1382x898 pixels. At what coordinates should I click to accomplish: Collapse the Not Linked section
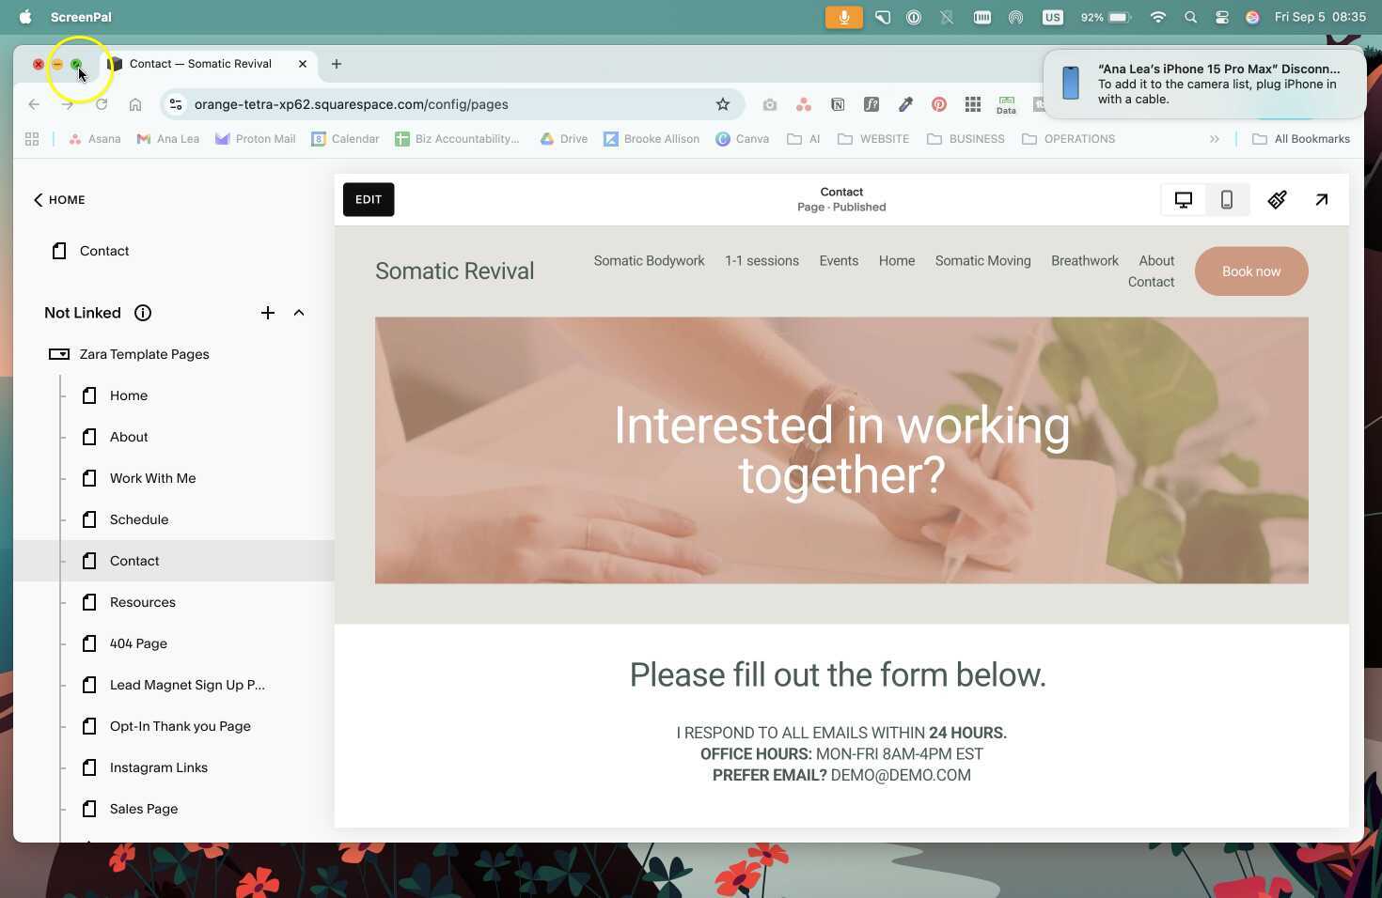pyautogui.click(x=299, y=312)
